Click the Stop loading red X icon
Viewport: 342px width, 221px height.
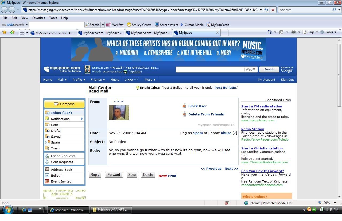pyautogui.click(x=273, y=10)
